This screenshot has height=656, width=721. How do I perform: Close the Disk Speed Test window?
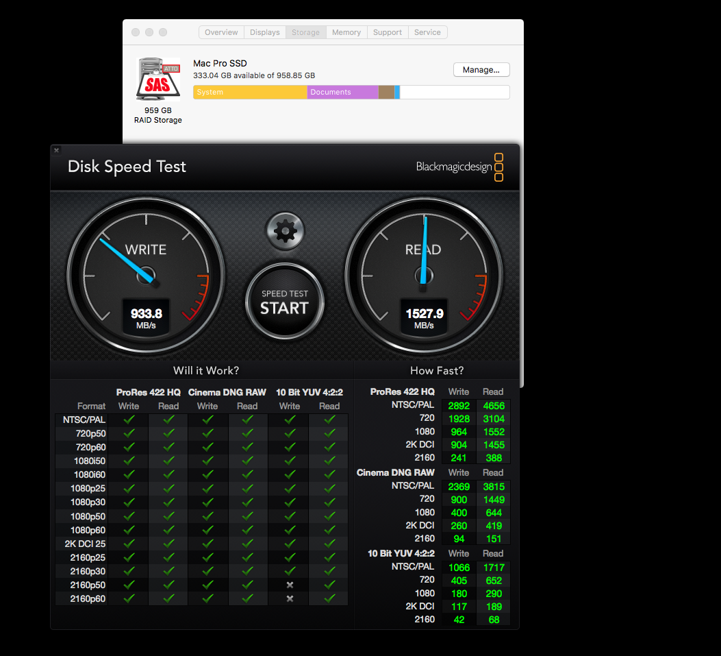click(x=57, y=150)
